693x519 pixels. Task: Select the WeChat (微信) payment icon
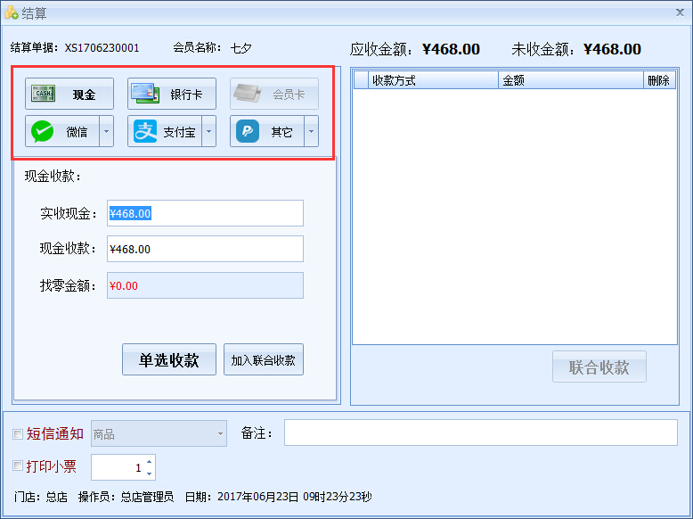[42, 132]
